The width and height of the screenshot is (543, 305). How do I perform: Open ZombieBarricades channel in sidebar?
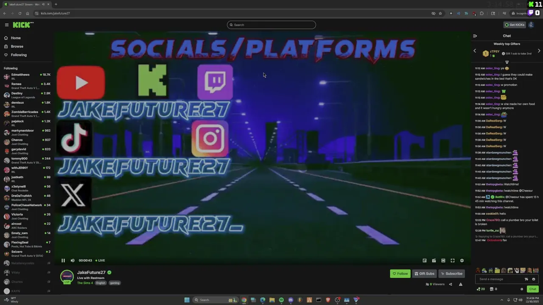pos(27,114)
